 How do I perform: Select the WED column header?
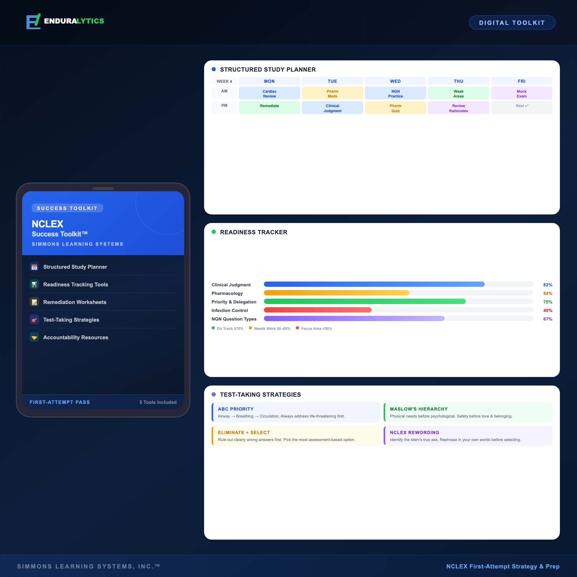click(395, 81)
